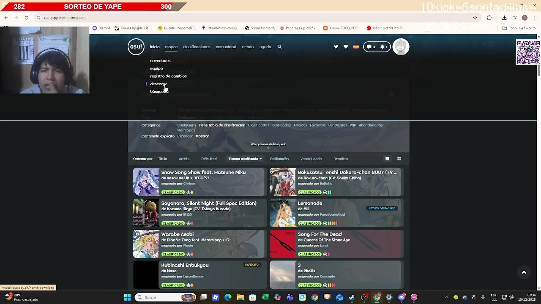
Task: Click the scroll-to-top arrow button
Action: pos(524,272)
